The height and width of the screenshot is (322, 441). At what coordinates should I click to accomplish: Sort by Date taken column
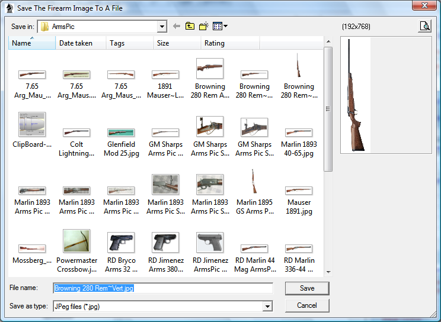[81, 43]
